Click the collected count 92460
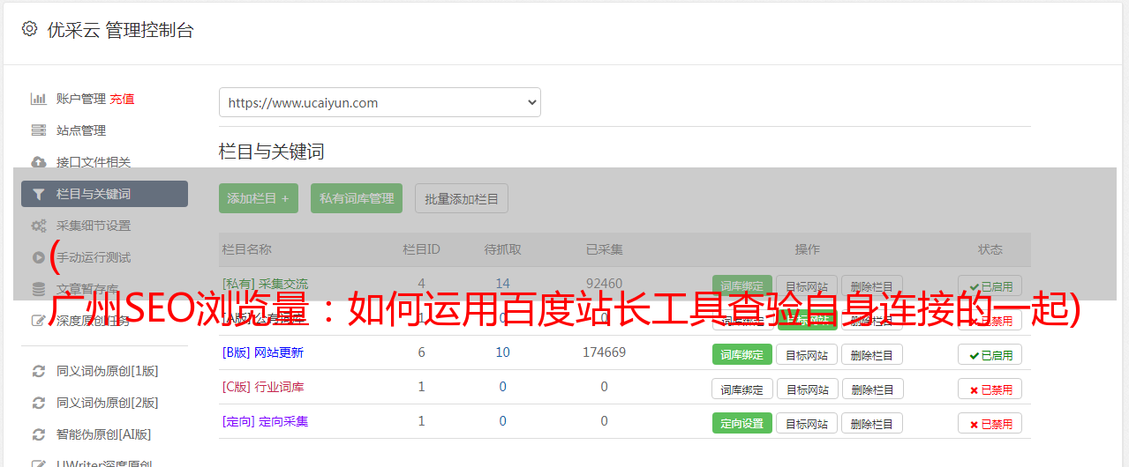Viewport: 1129px width, 467px height. pos(605,284)
